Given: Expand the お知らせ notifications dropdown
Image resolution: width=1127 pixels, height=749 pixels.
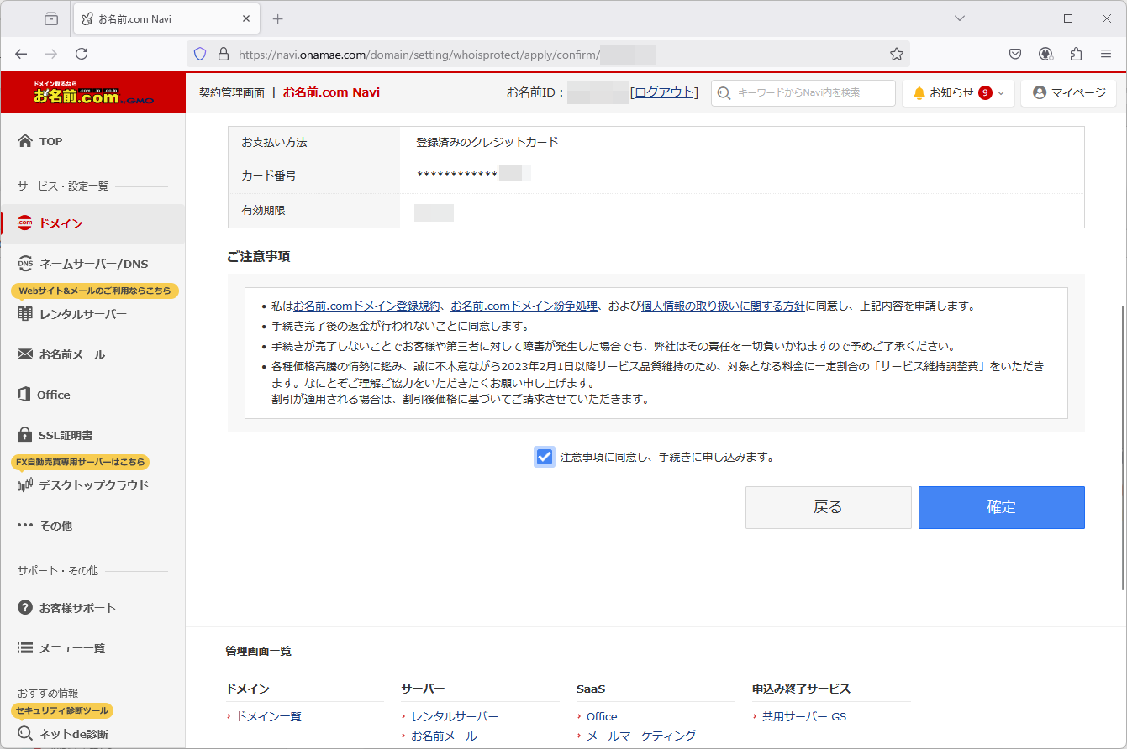Looking at the screenshot, I should [x=958, y=92].
